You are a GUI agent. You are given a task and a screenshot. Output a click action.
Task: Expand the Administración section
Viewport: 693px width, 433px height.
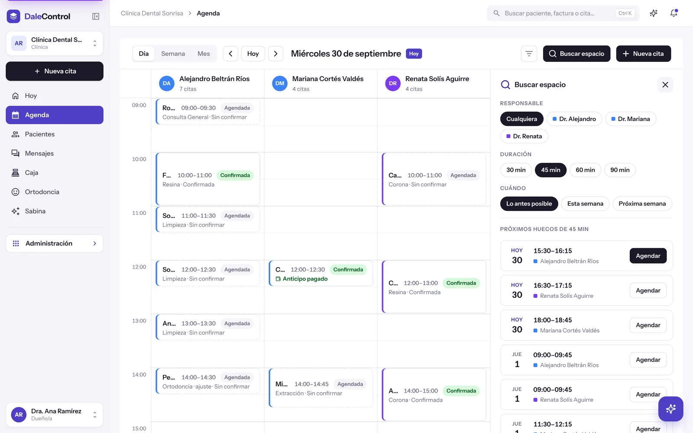[55, 243]
